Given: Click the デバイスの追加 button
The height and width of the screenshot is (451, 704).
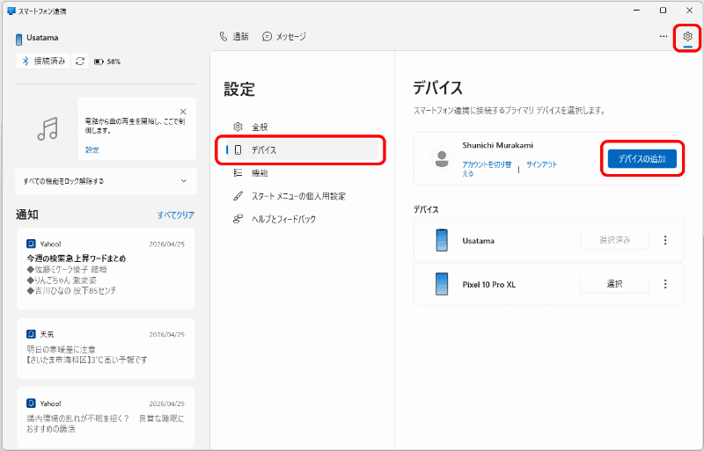Looking at the screenshot, I should point(642,159).
